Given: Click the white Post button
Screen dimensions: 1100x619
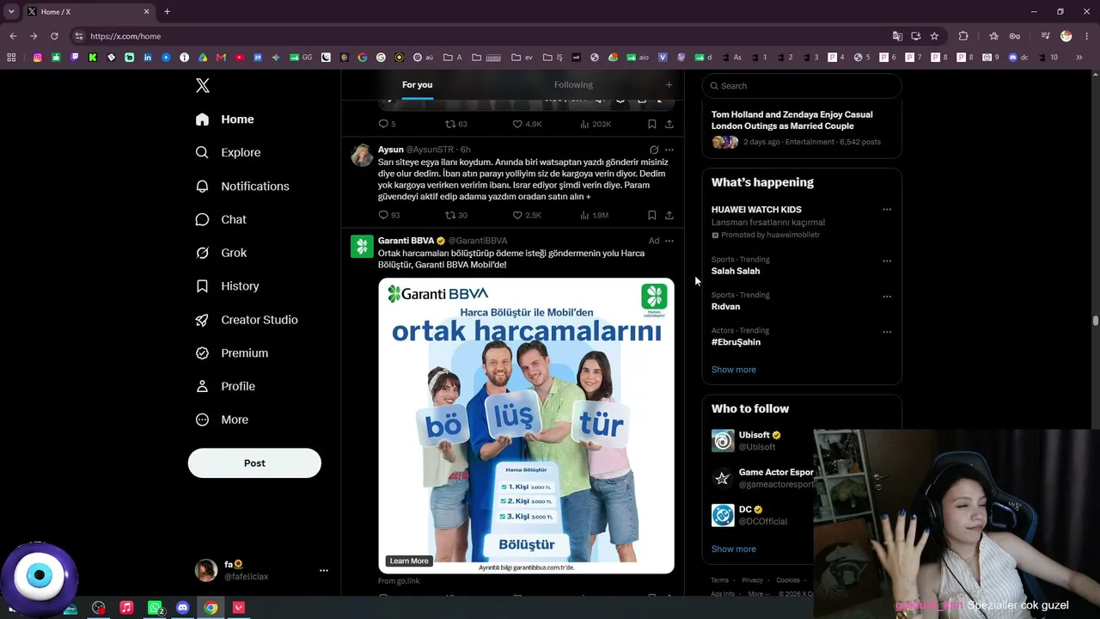Looking at the screenshot, I should (x=254, y=463).
